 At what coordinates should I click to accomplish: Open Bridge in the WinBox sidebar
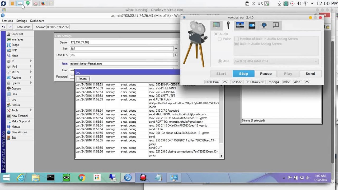[15, 45]
